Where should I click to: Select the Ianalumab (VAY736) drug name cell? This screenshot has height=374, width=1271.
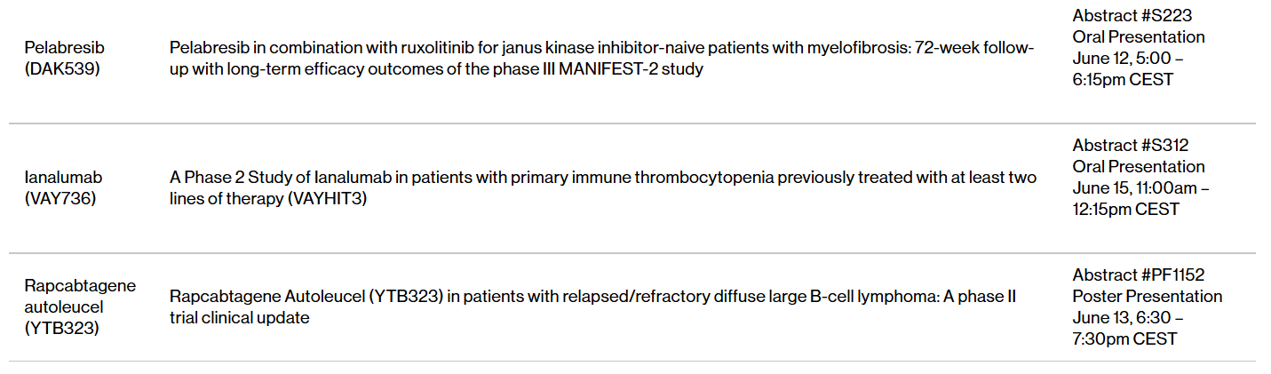(x=60, y=187)
